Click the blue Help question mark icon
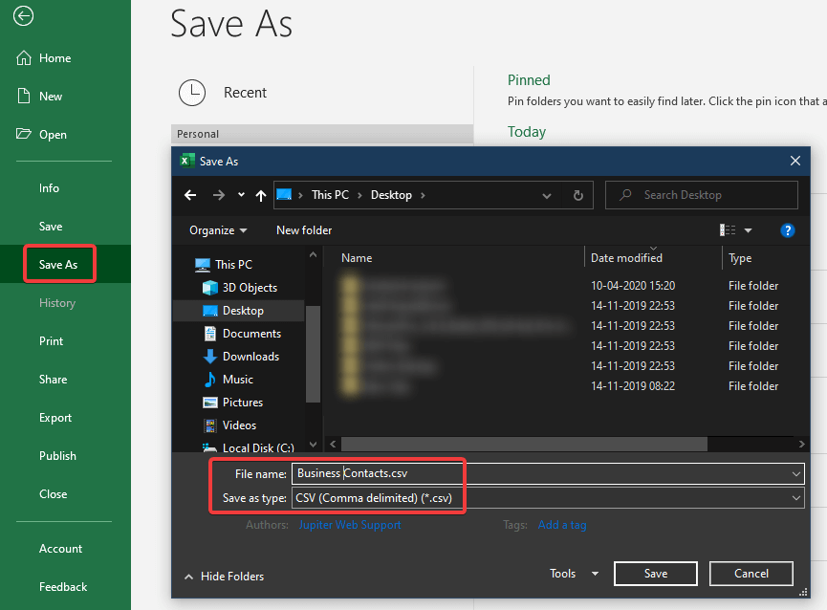827x610 pixels. [x=787, y=229]
